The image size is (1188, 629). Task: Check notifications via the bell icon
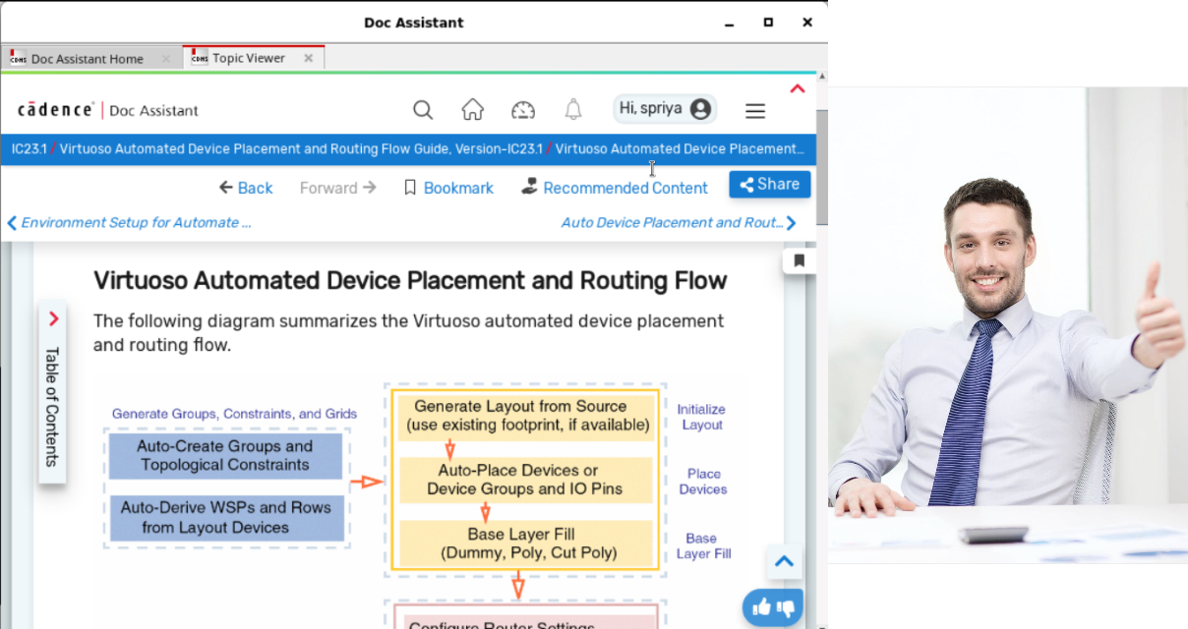pos(573,109)
